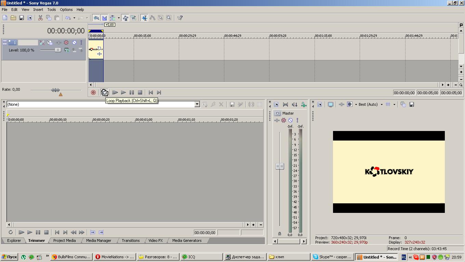The width and height of the screenshot is (465, 262).
Task: Switch to the Video FX tab
Action: [x=156, y=241]
